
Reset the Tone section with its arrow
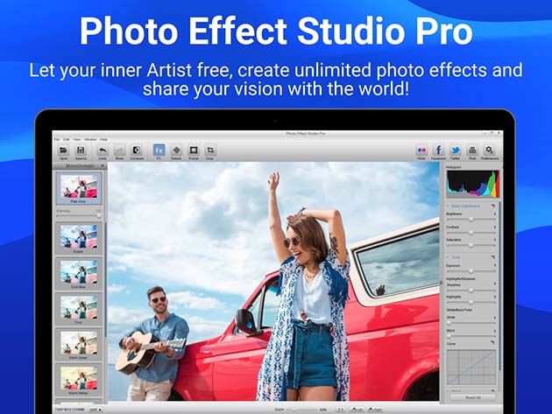[x=493, y=257]
